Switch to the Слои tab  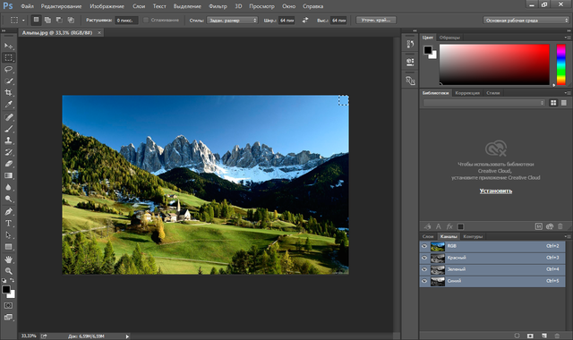428,236
